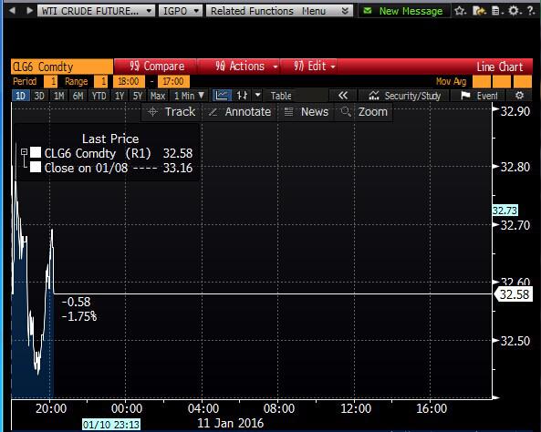Switch to 1Y time range
The width and height of the screenshot is (541, 432).
coord(120,96)
